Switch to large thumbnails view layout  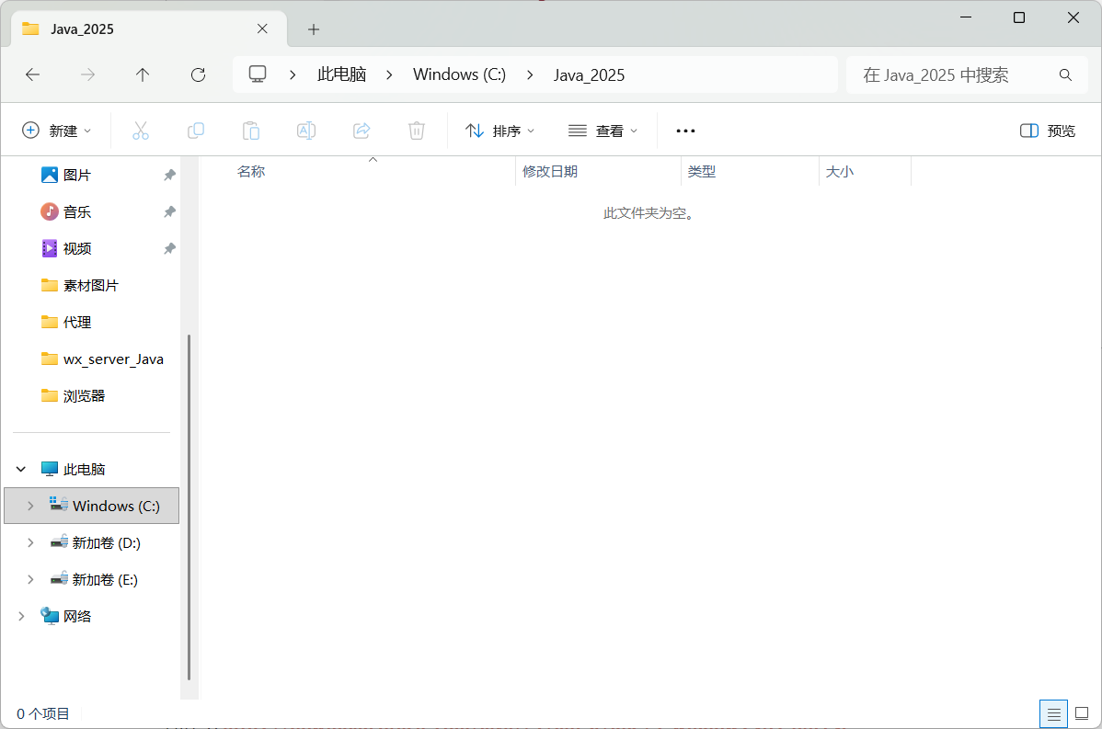pos(1082,713)
